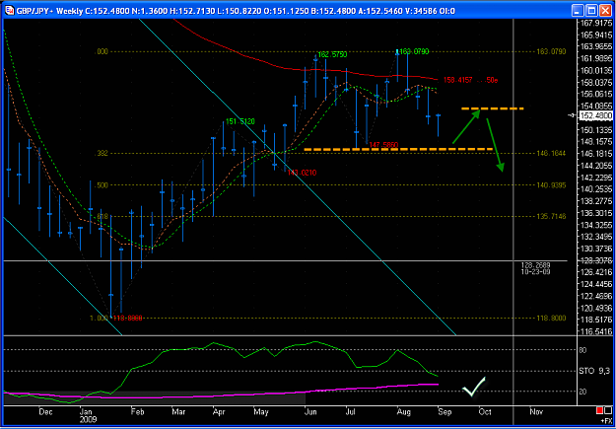Image resolution: width=616 pixels, height=429 pixels.
Task: Select the 152.4800 current price marker on axis
Action: tap(595, 115)
